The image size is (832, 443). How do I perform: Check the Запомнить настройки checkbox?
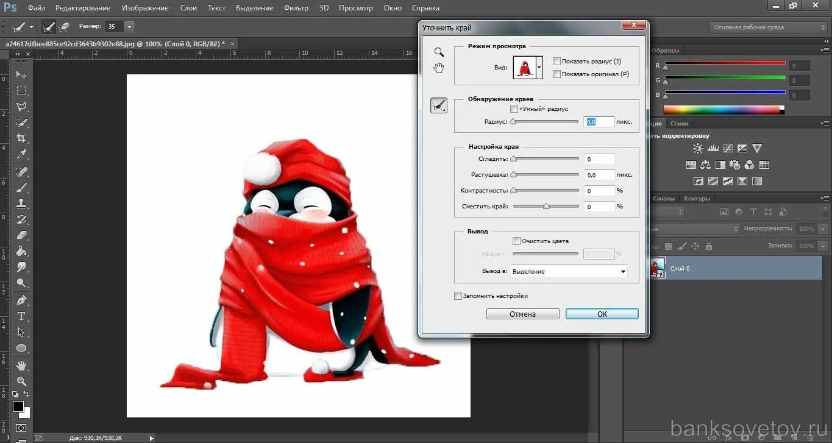[458, 296]
